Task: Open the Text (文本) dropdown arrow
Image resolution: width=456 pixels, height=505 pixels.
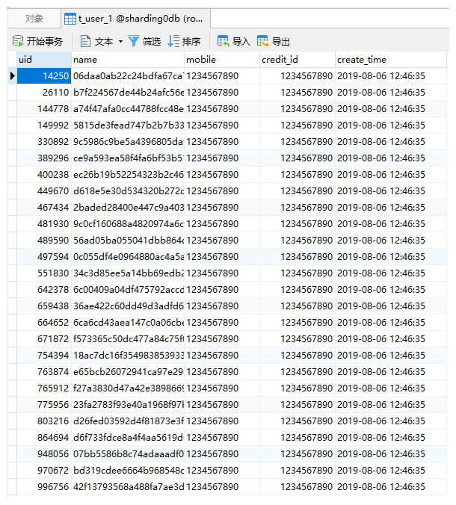Action: click(x=121, y=42)
